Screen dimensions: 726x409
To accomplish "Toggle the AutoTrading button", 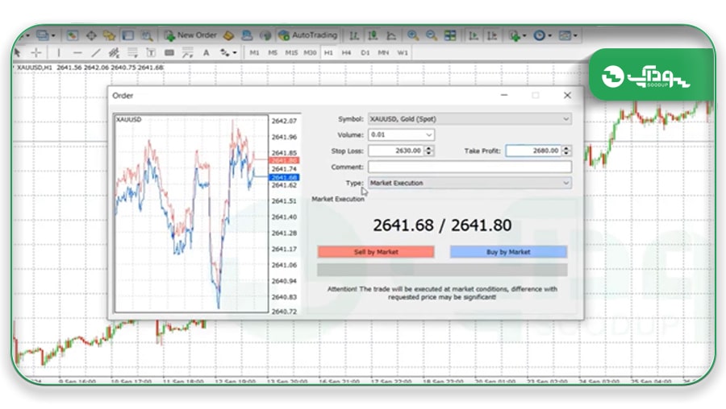I will click(x=308, y=35).
